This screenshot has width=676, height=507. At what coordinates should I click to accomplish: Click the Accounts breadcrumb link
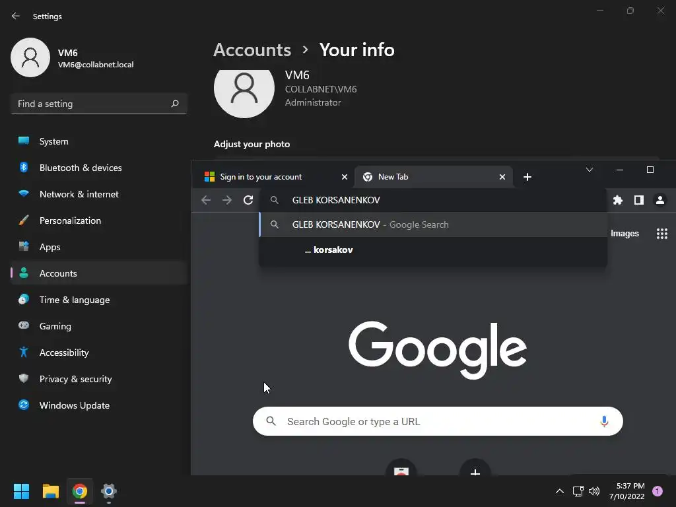pos(252,50)
